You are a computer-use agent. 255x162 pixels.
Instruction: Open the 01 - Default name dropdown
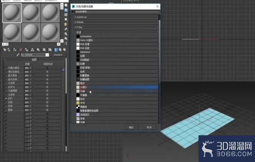(x=47, y=55)
